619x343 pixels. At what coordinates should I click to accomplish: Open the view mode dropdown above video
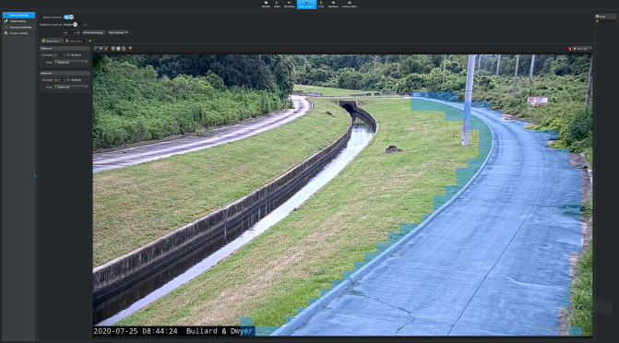coord(582,49)
